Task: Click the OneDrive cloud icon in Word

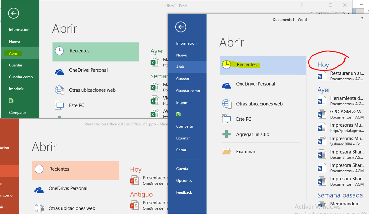Action: [227, 85]
